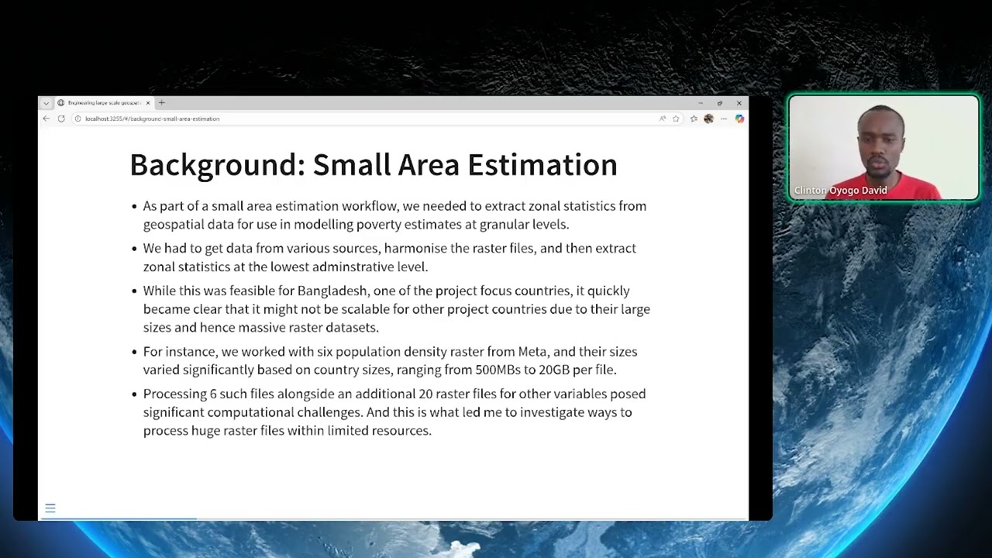The image size is (992, 558).
Task: Expand the tab actions chevron menu
Action: pos(46,103)
